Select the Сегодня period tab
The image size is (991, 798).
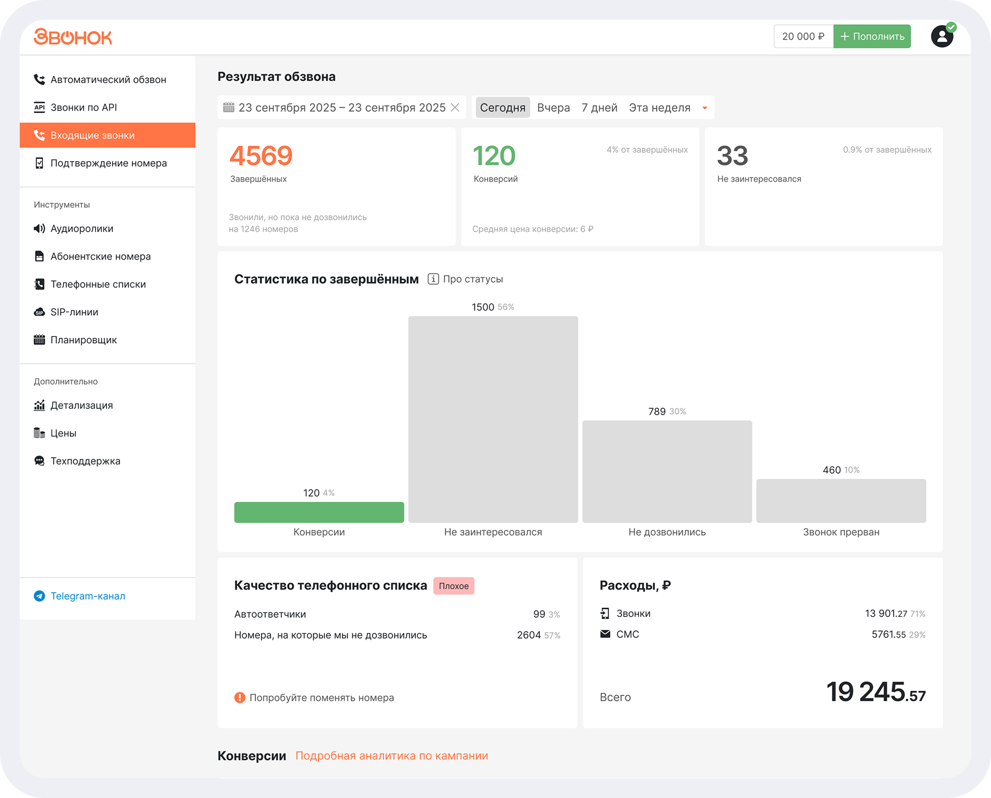(502, 108)
